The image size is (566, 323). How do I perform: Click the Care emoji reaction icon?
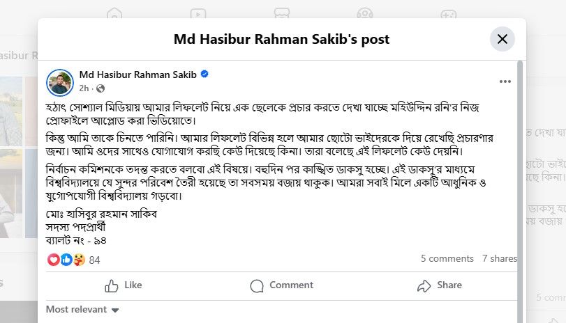click(x=78, y=260)
